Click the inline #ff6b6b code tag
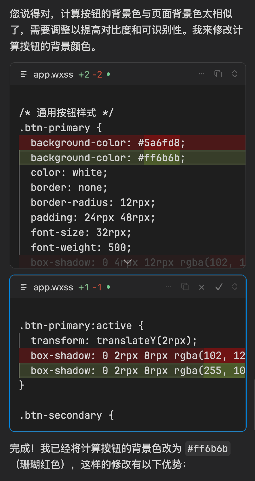The height and width of the screenshot is (481, 255). 208,448
